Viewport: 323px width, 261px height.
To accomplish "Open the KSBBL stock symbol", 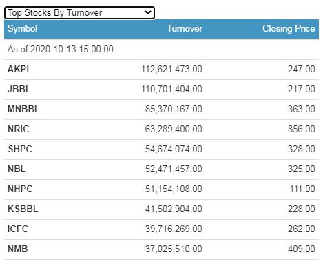I will click(23, 209).
